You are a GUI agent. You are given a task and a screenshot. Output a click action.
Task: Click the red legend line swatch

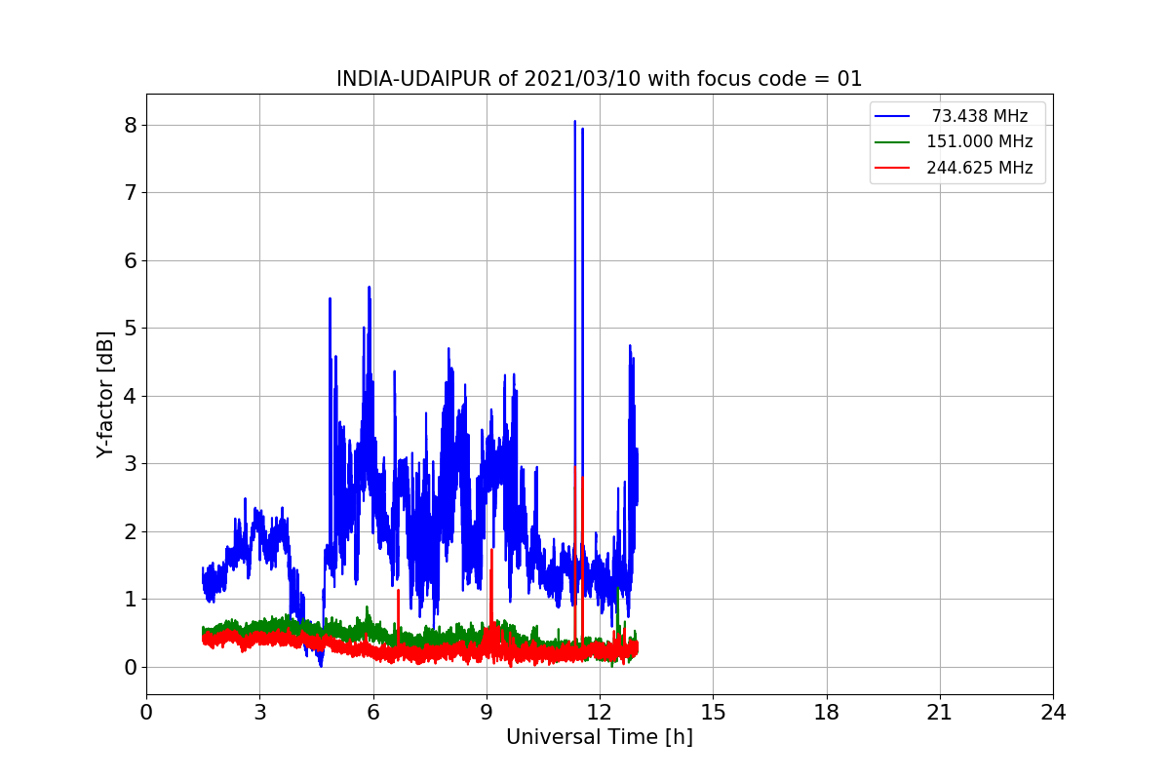pos(892,169)
